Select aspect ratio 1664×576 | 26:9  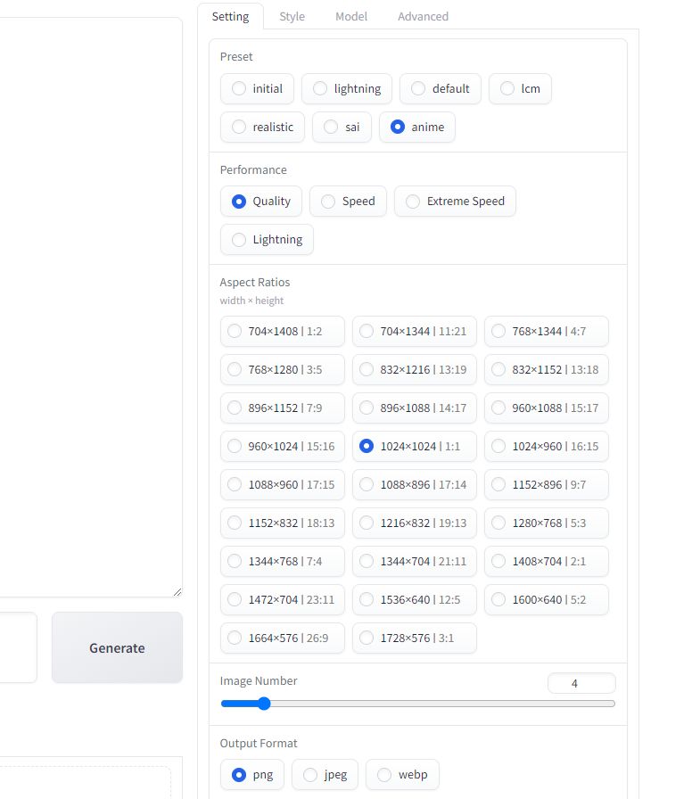[x=283, y=638]
